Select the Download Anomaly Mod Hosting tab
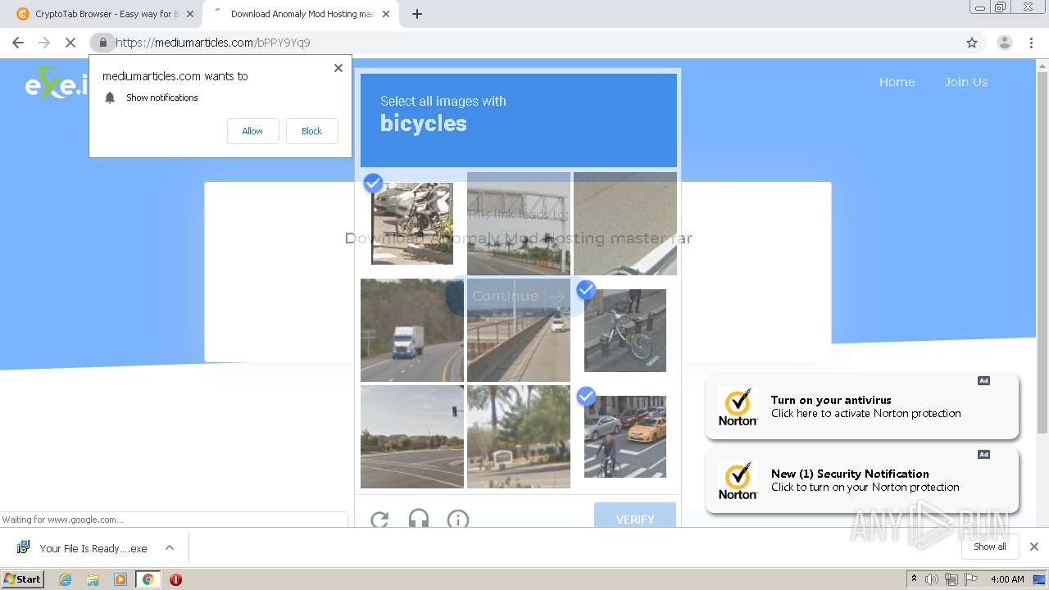 pyautogui.click(x=301, y=14)
